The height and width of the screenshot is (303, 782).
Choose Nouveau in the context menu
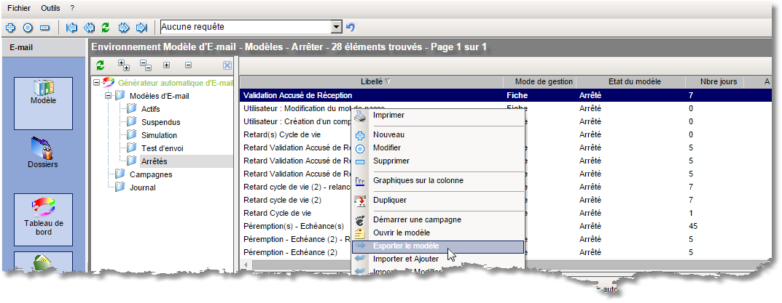[x=439, y=135]
